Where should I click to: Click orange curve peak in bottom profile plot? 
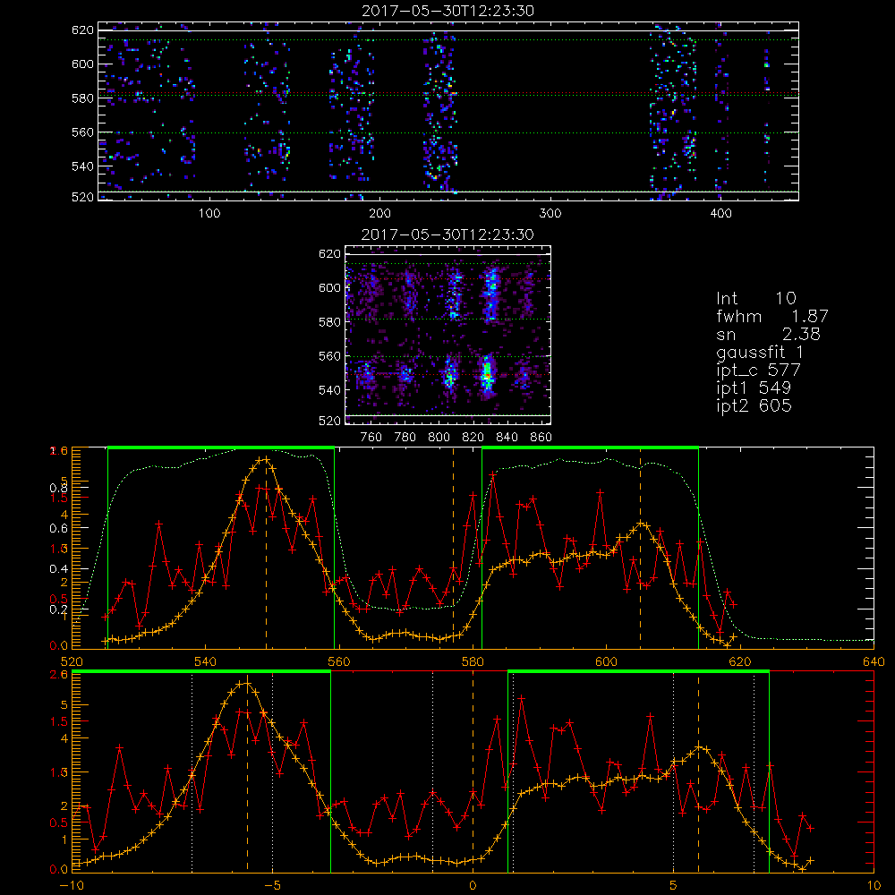click(247, 683)
